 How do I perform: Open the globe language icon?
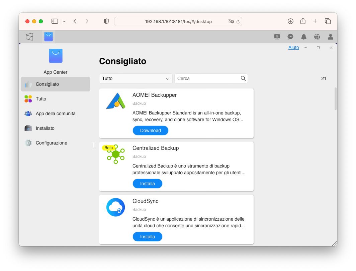coord(317,37)
